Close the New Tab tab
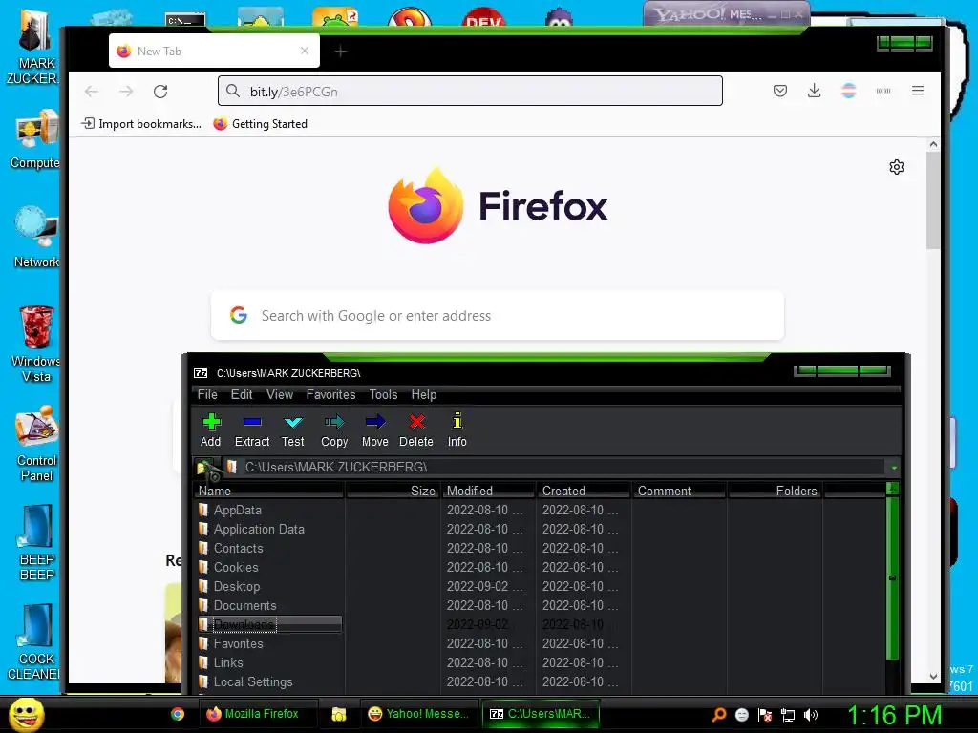The height and width of the screenshot is (733, 978). (305, 52)
